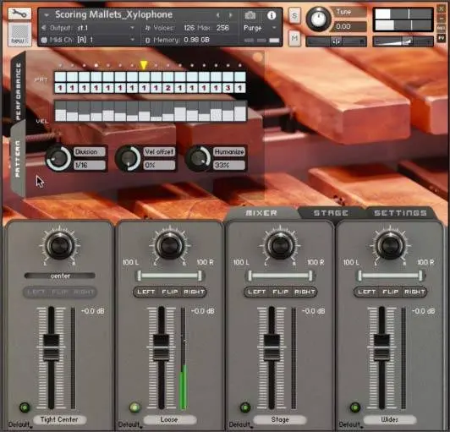Click FLIP on the Wides channel
This screenshot has width=450, height=432.
pos(390,292)
